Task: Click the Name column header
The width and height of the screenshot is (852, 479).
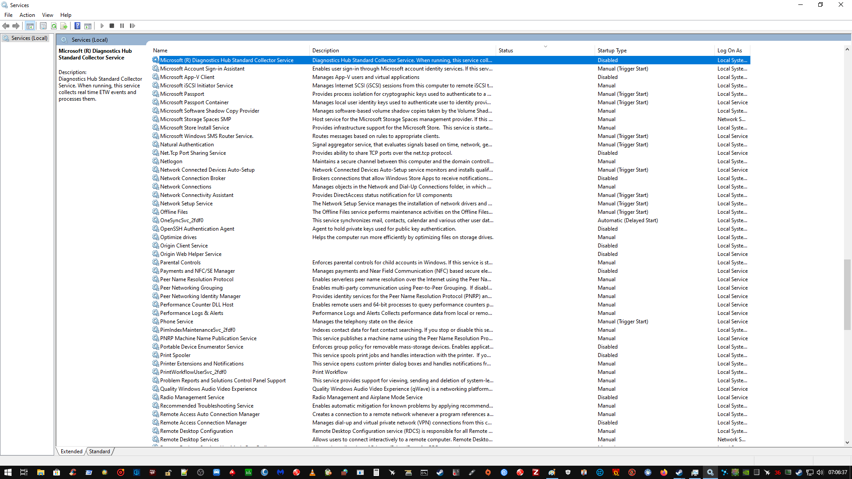Action: [x=160, y=51]
